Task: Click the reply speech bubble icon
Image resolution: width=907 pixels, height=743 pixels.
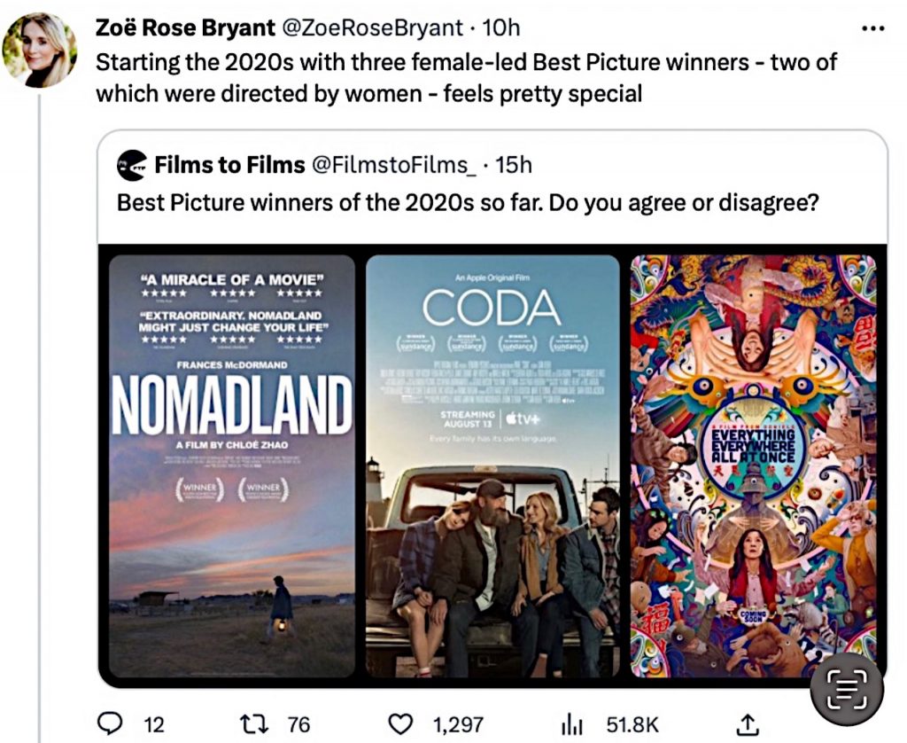Action: tap(109, 723)
